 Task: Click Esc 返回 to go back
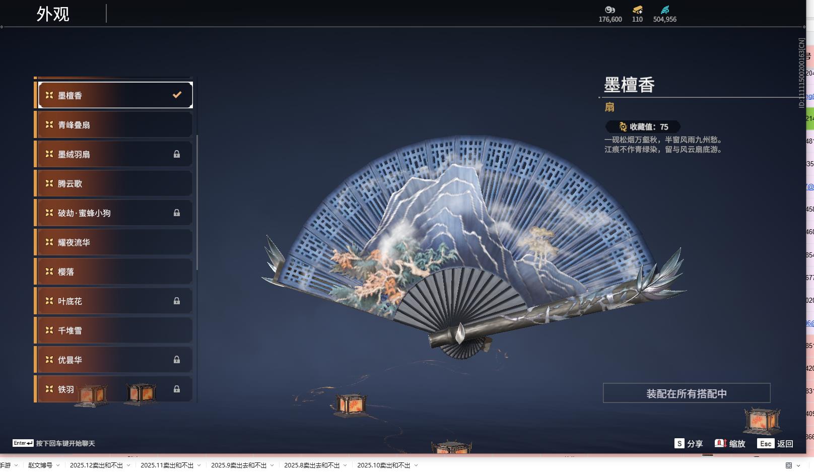775,443
